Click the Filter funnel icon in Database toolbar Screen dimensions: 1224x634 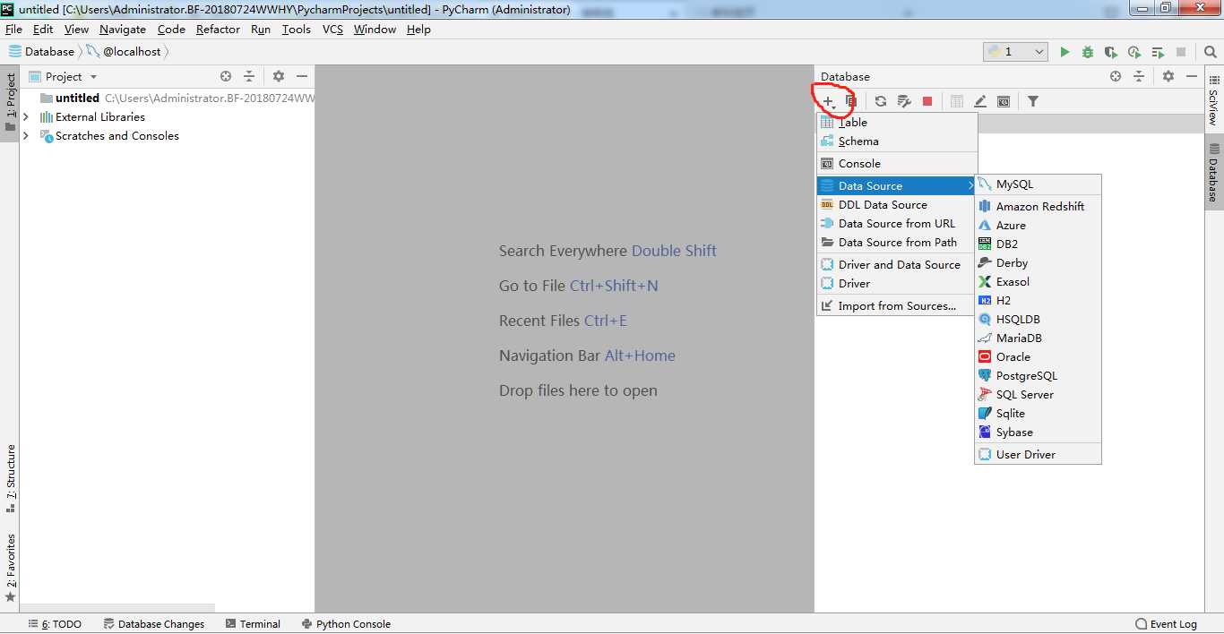(x=1033, y=101)
